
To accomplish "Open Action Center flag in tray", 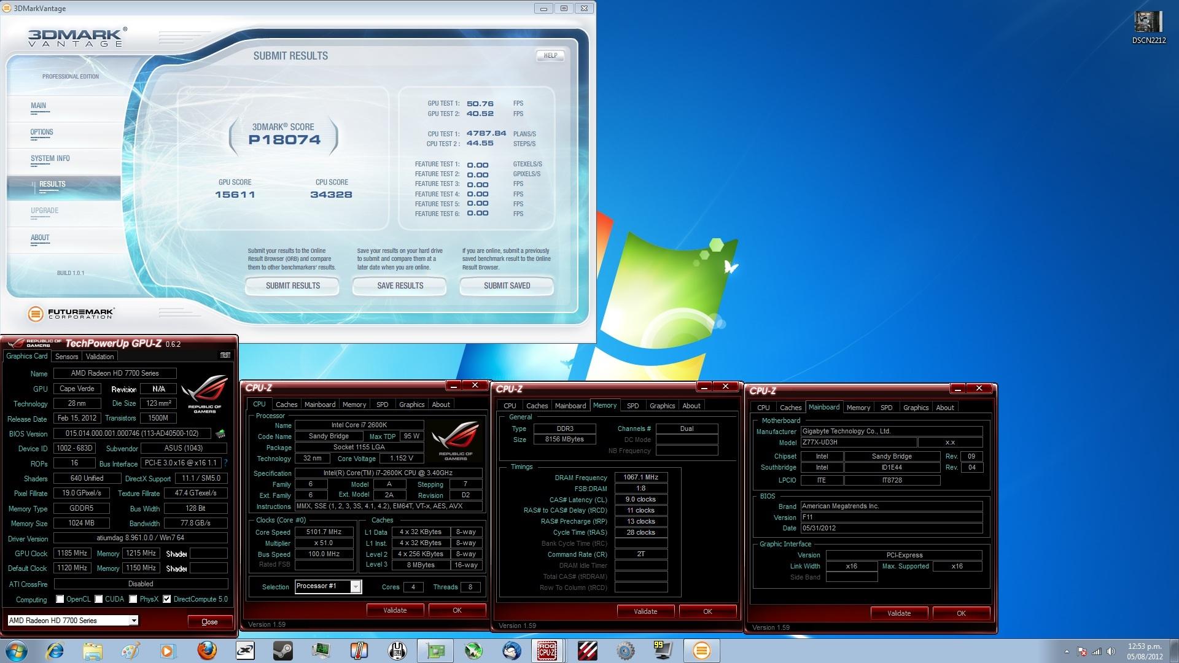I will pyautogui.click(x=1082, y=651).
